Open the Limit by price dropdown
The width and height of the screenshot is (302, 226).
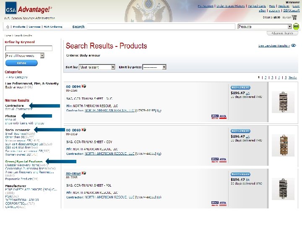(154, 67)
